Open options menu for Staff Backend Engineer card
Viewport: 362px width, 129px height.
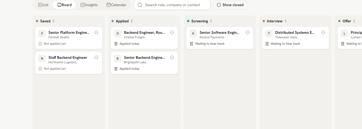(x=96, y=57)
